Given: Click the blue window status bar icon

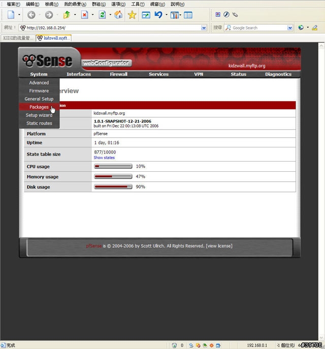Looking at the screenshot, I should (218, 345).
